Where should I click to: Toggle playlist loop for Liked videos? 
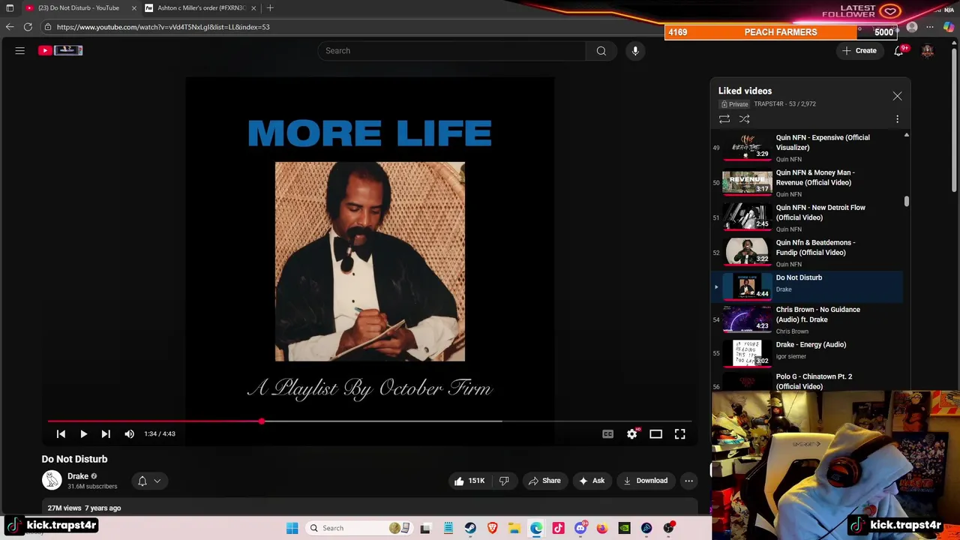tap(724, 119)
